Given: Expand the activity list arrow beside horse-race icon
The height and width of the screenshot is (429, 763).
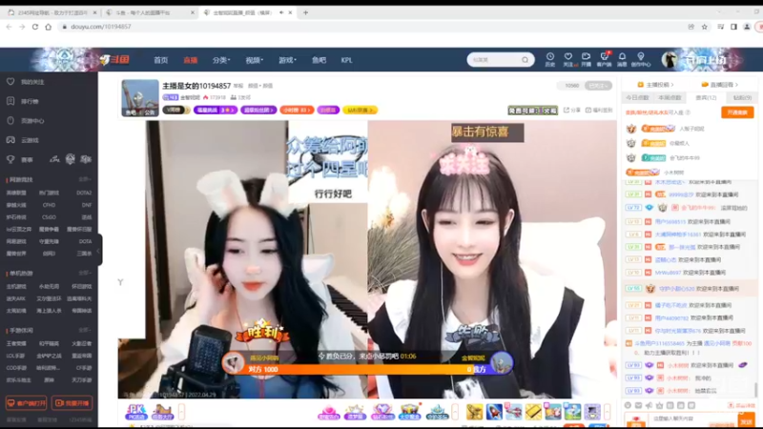Looking at the screenshot, I should [181, 412].
